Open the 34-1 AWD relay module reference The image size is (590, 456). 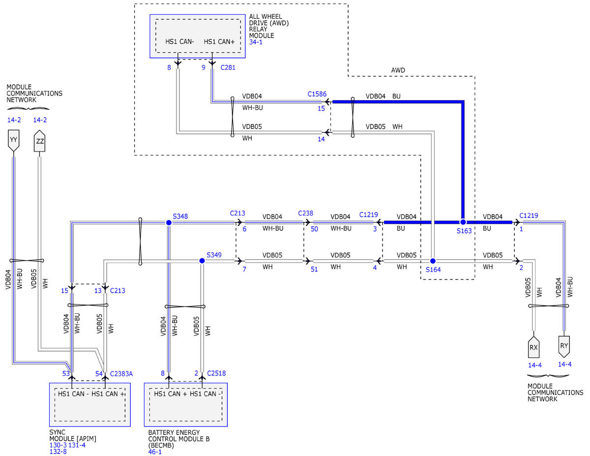tap(256, 42)
